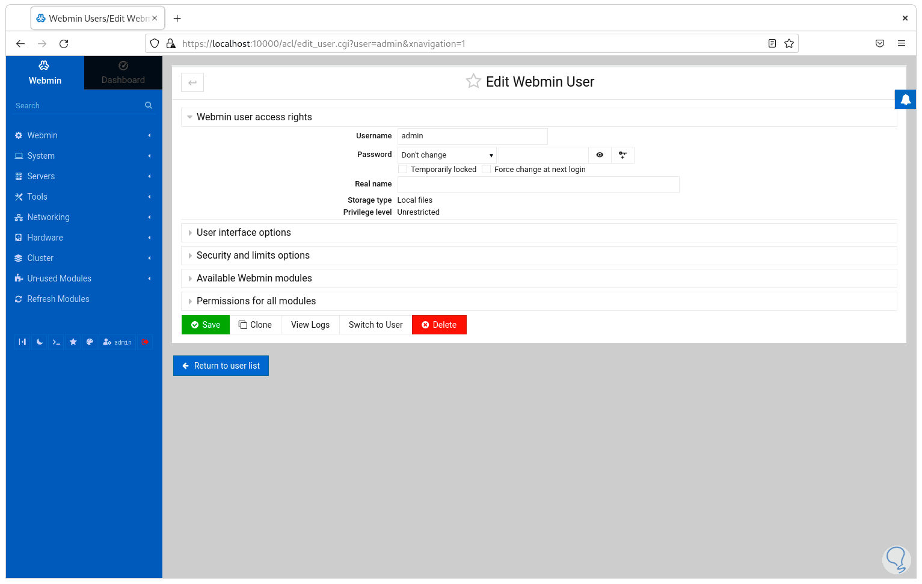Bookmark this page in the browser

click(x=789, y=43)
